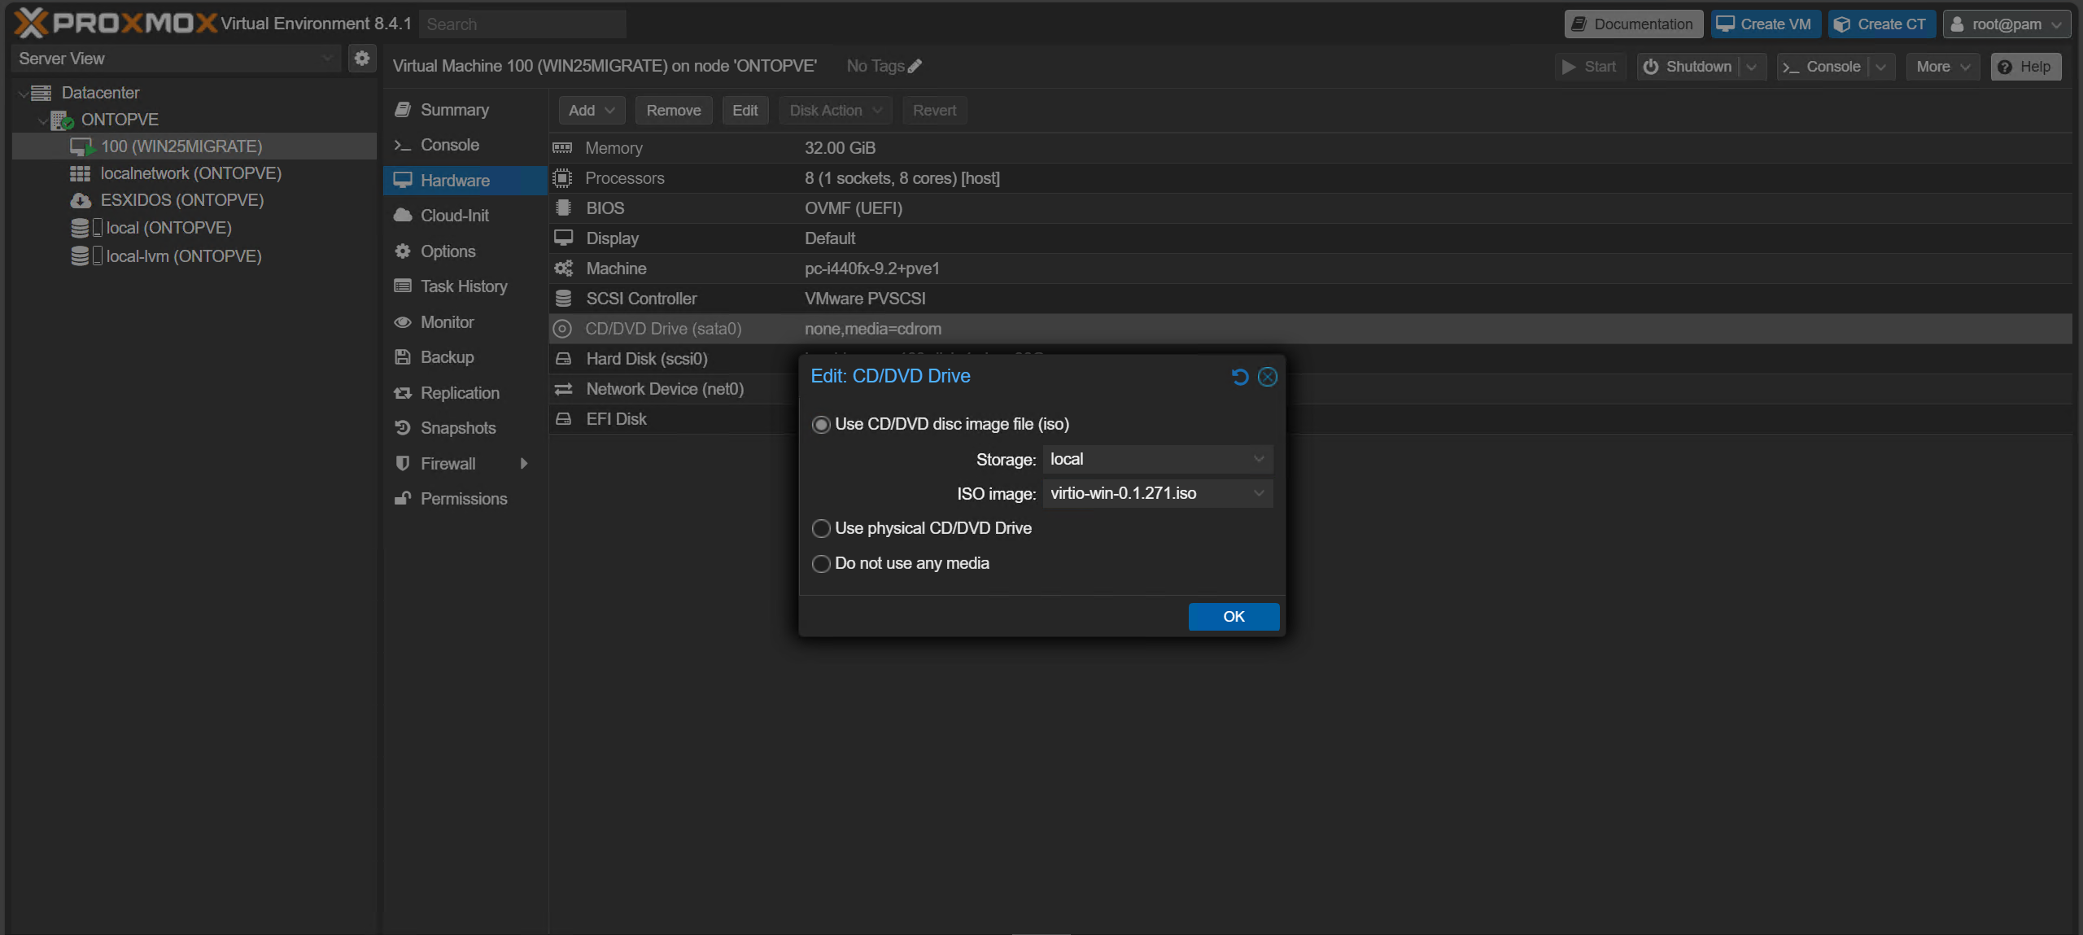Click the Memory value 32.00 GiB
The height and width of the screenshot is (935, 2083).
(x=840, y=148)
